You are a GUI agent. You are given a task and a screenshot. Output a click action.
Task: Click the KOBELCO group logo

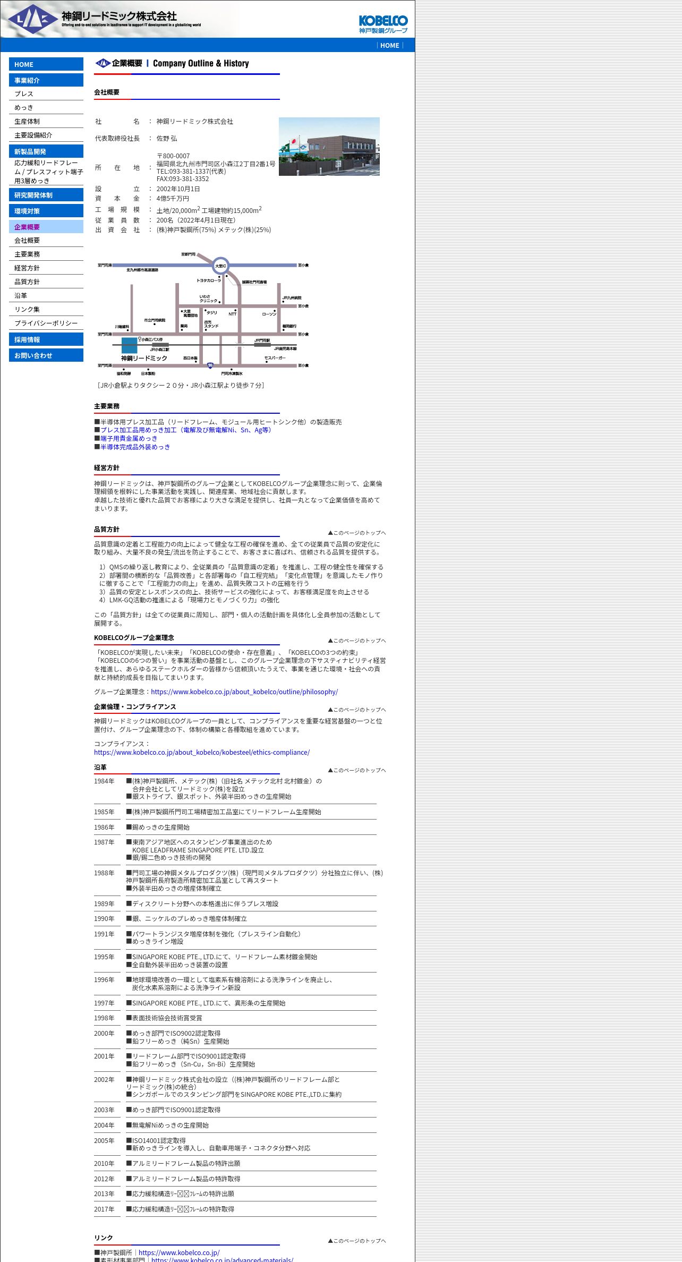click(x=383, y=24)
